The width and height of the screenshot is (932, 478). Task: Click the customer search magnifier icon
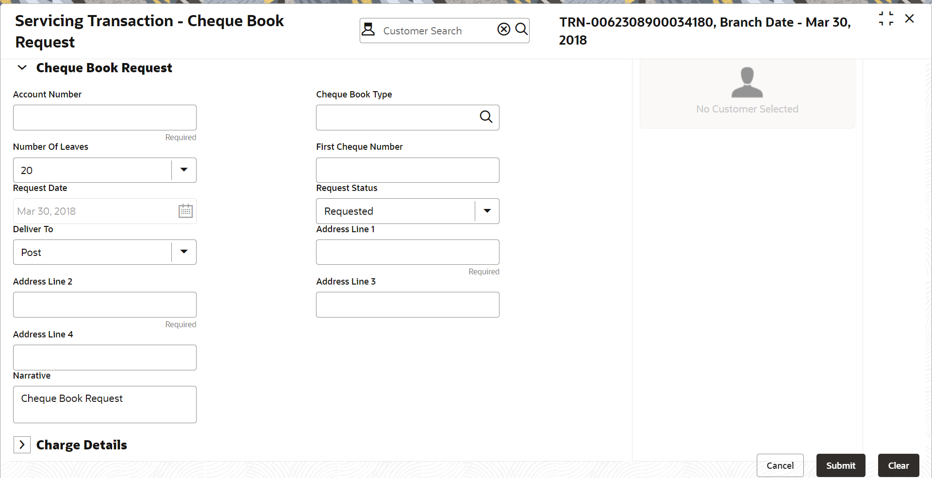click(521, 30)
